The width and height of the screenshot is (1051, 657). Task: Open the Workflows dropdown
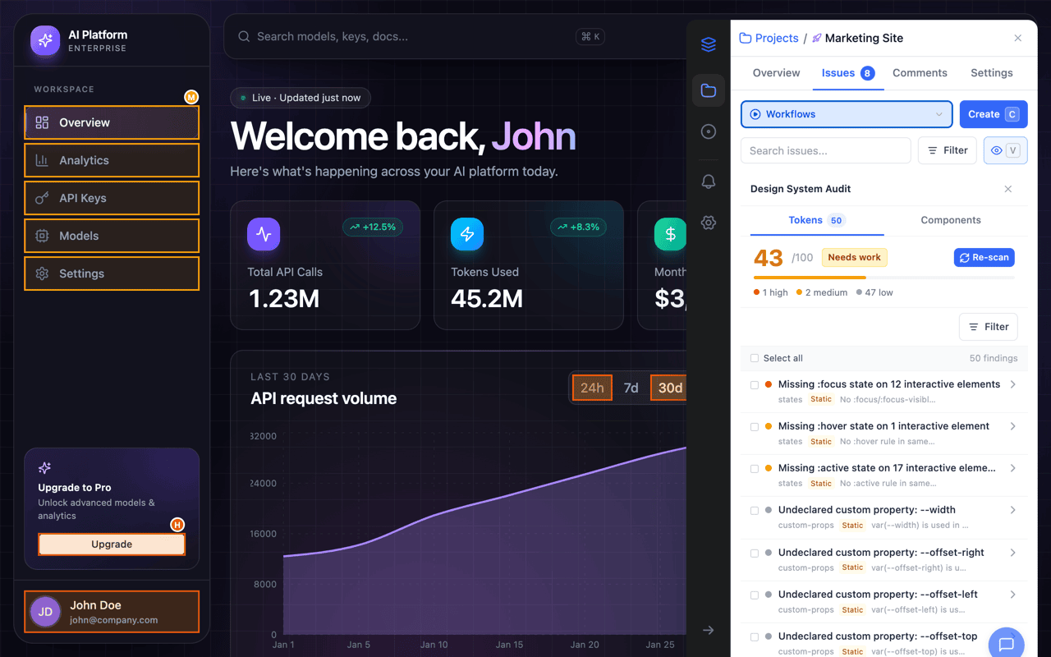pyautogui.click(x=847, y=114)
